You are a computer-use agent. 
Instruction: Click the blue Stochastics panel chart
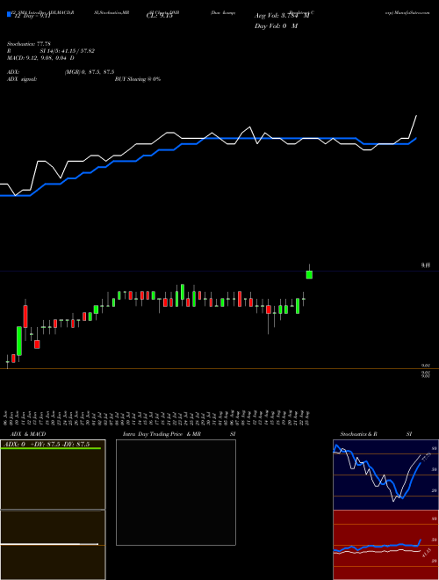coord(385,475)
